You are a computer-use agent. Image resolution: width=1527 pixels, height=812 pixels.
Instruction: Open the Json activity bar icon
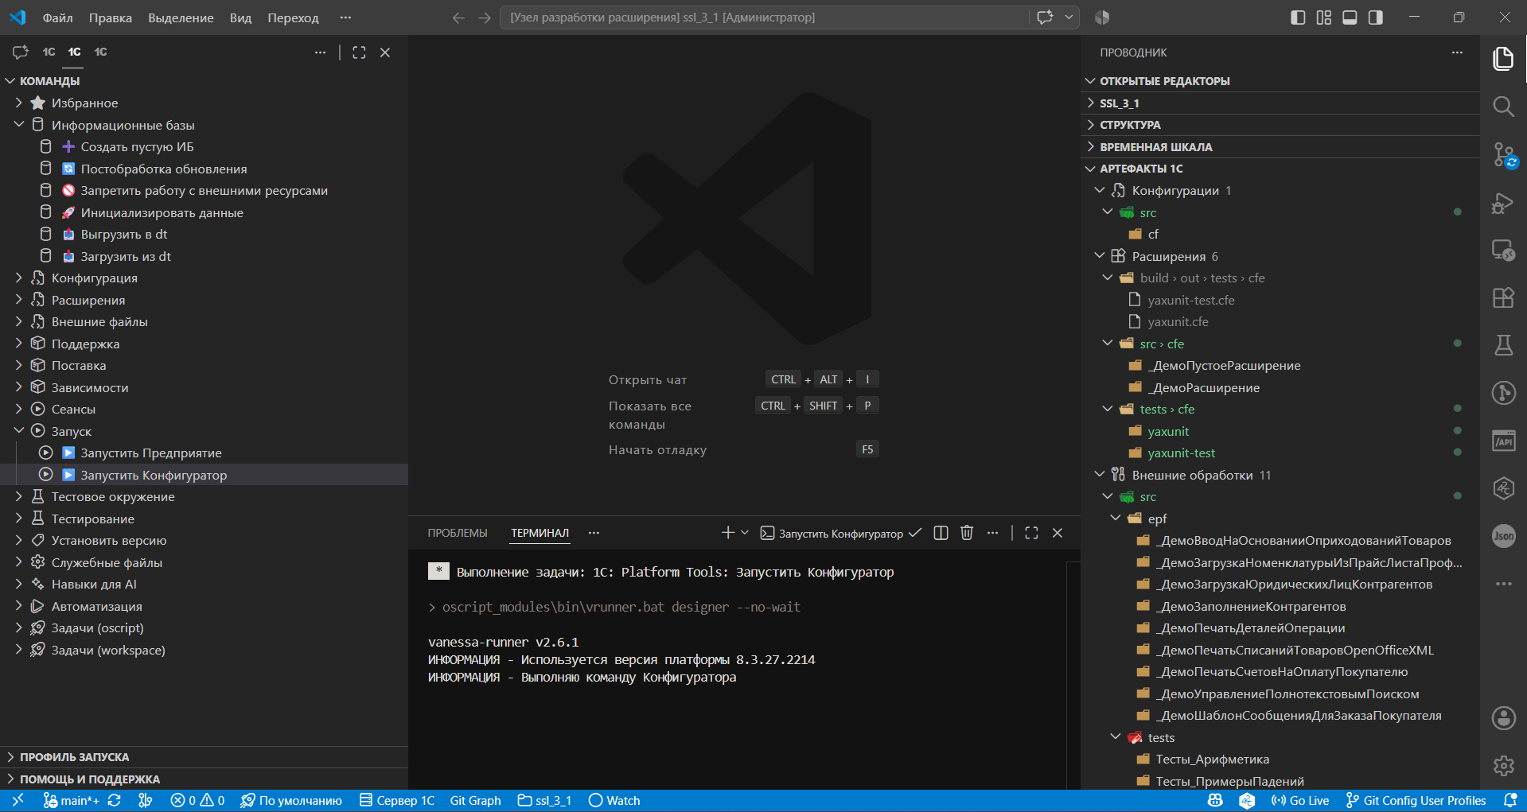(x=1503, y=536)
